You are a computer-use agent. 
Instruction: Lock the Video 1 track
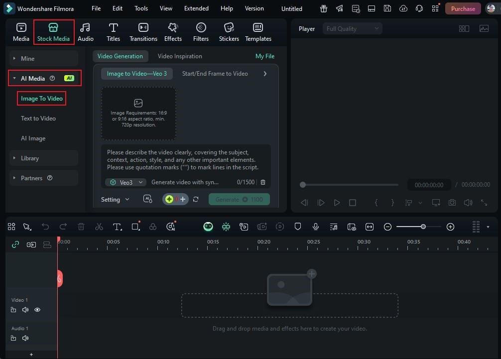[x=13, y=310]
